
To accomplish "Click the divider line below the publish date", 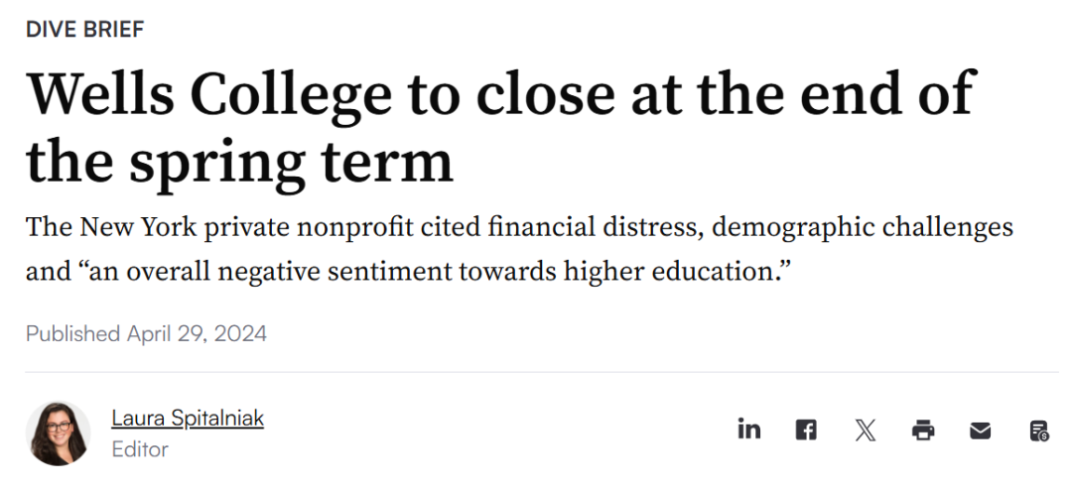I will pyautogui.click(x=542, y=372).
